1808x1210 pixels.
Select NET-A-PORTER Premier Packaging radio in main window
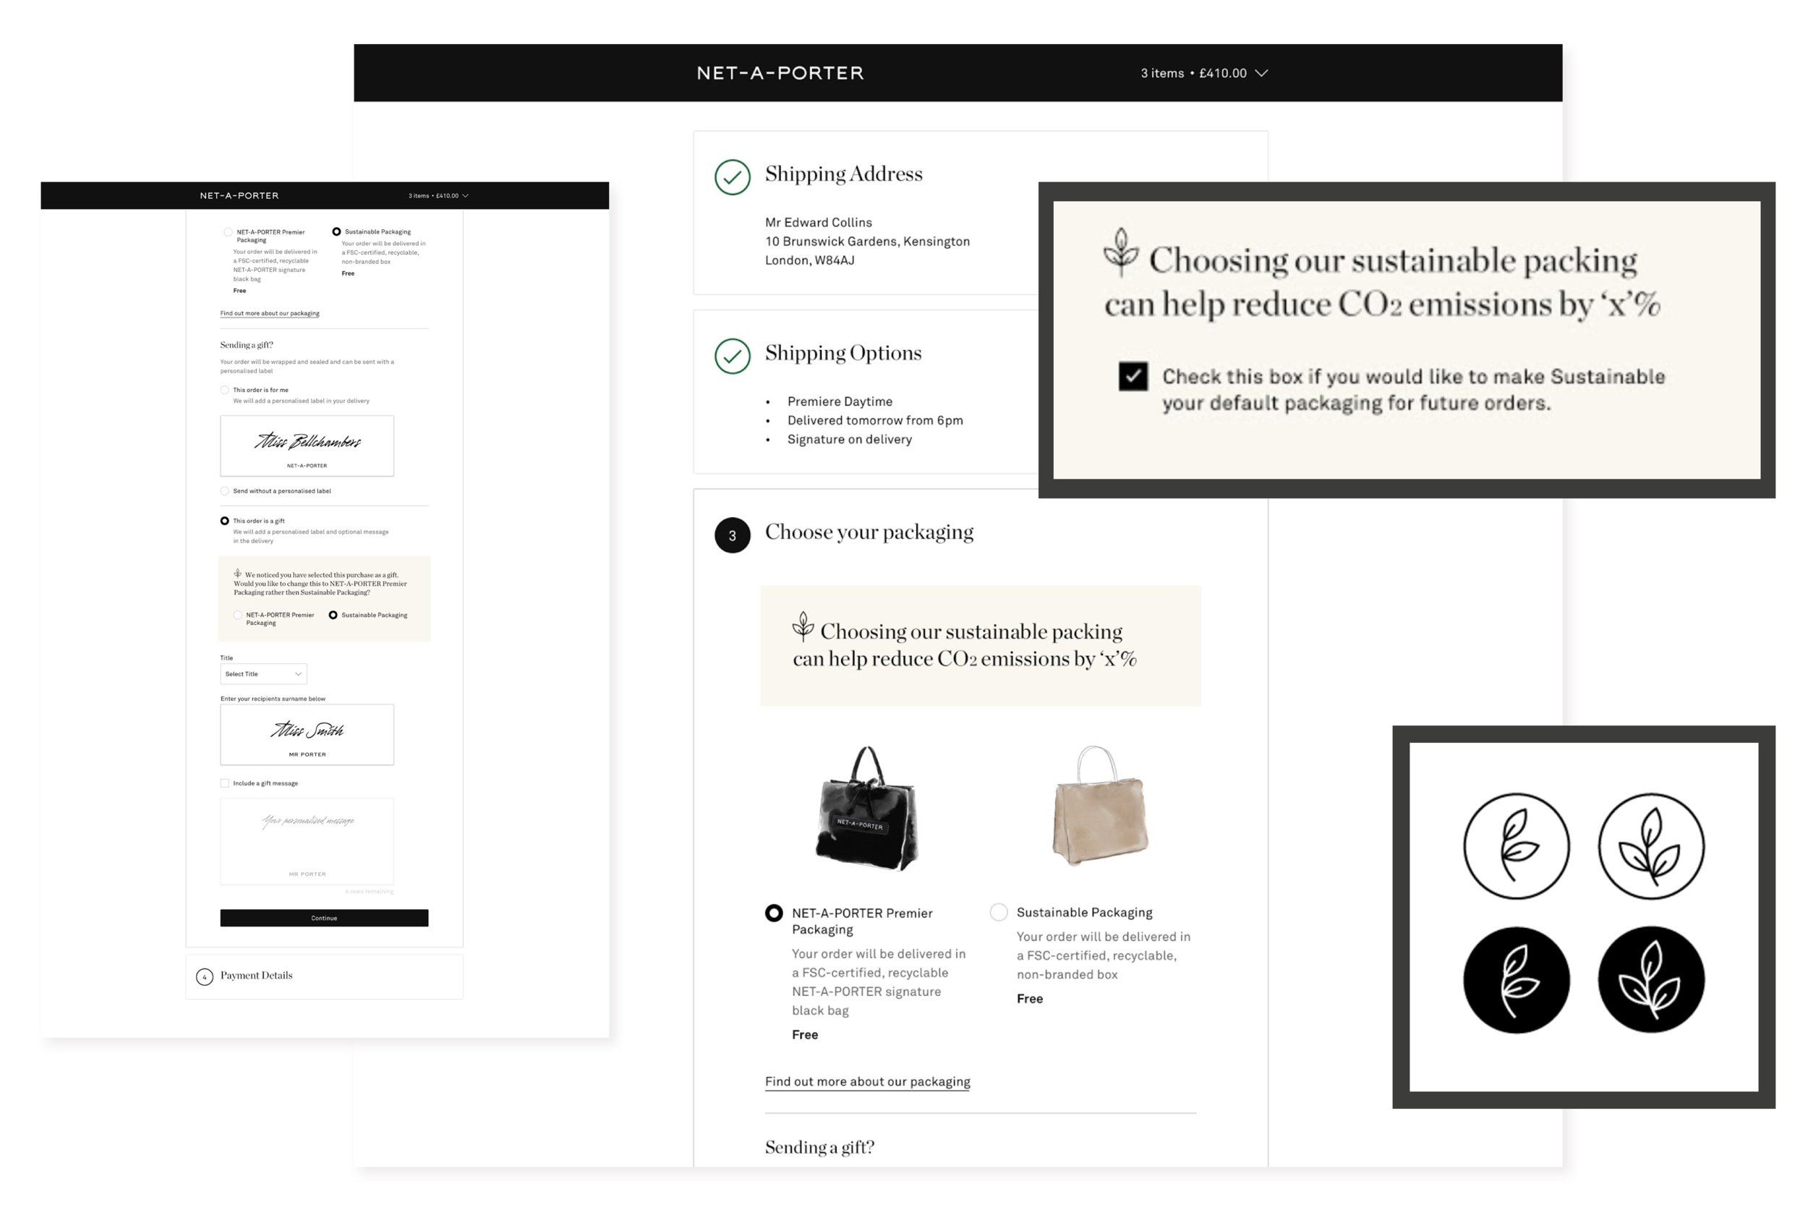point(773,913)
